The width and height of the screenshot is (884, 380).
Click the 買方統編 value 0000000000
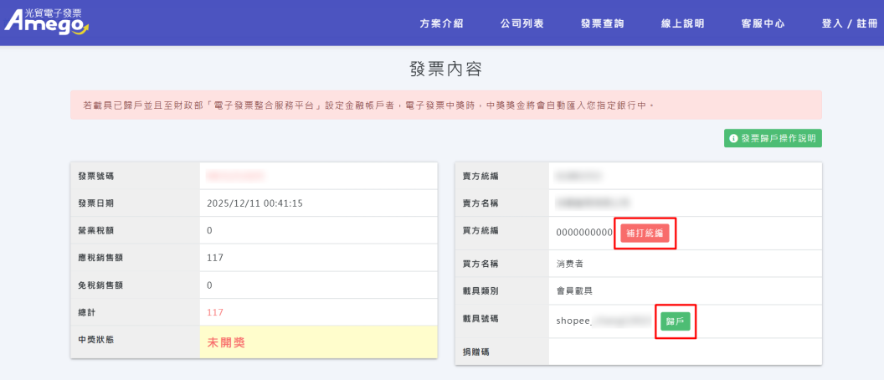584,233
